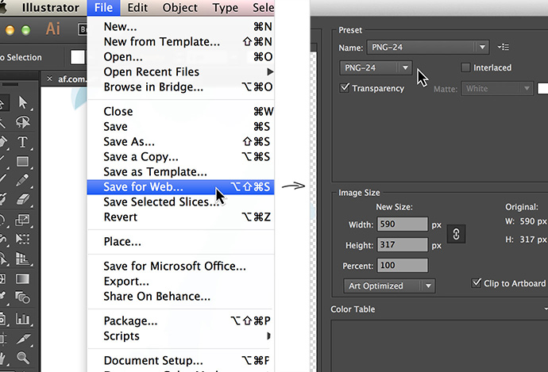This screenshot has width=548, height=372.
Task: Choose Save as Template...
Action: point(180,171)
